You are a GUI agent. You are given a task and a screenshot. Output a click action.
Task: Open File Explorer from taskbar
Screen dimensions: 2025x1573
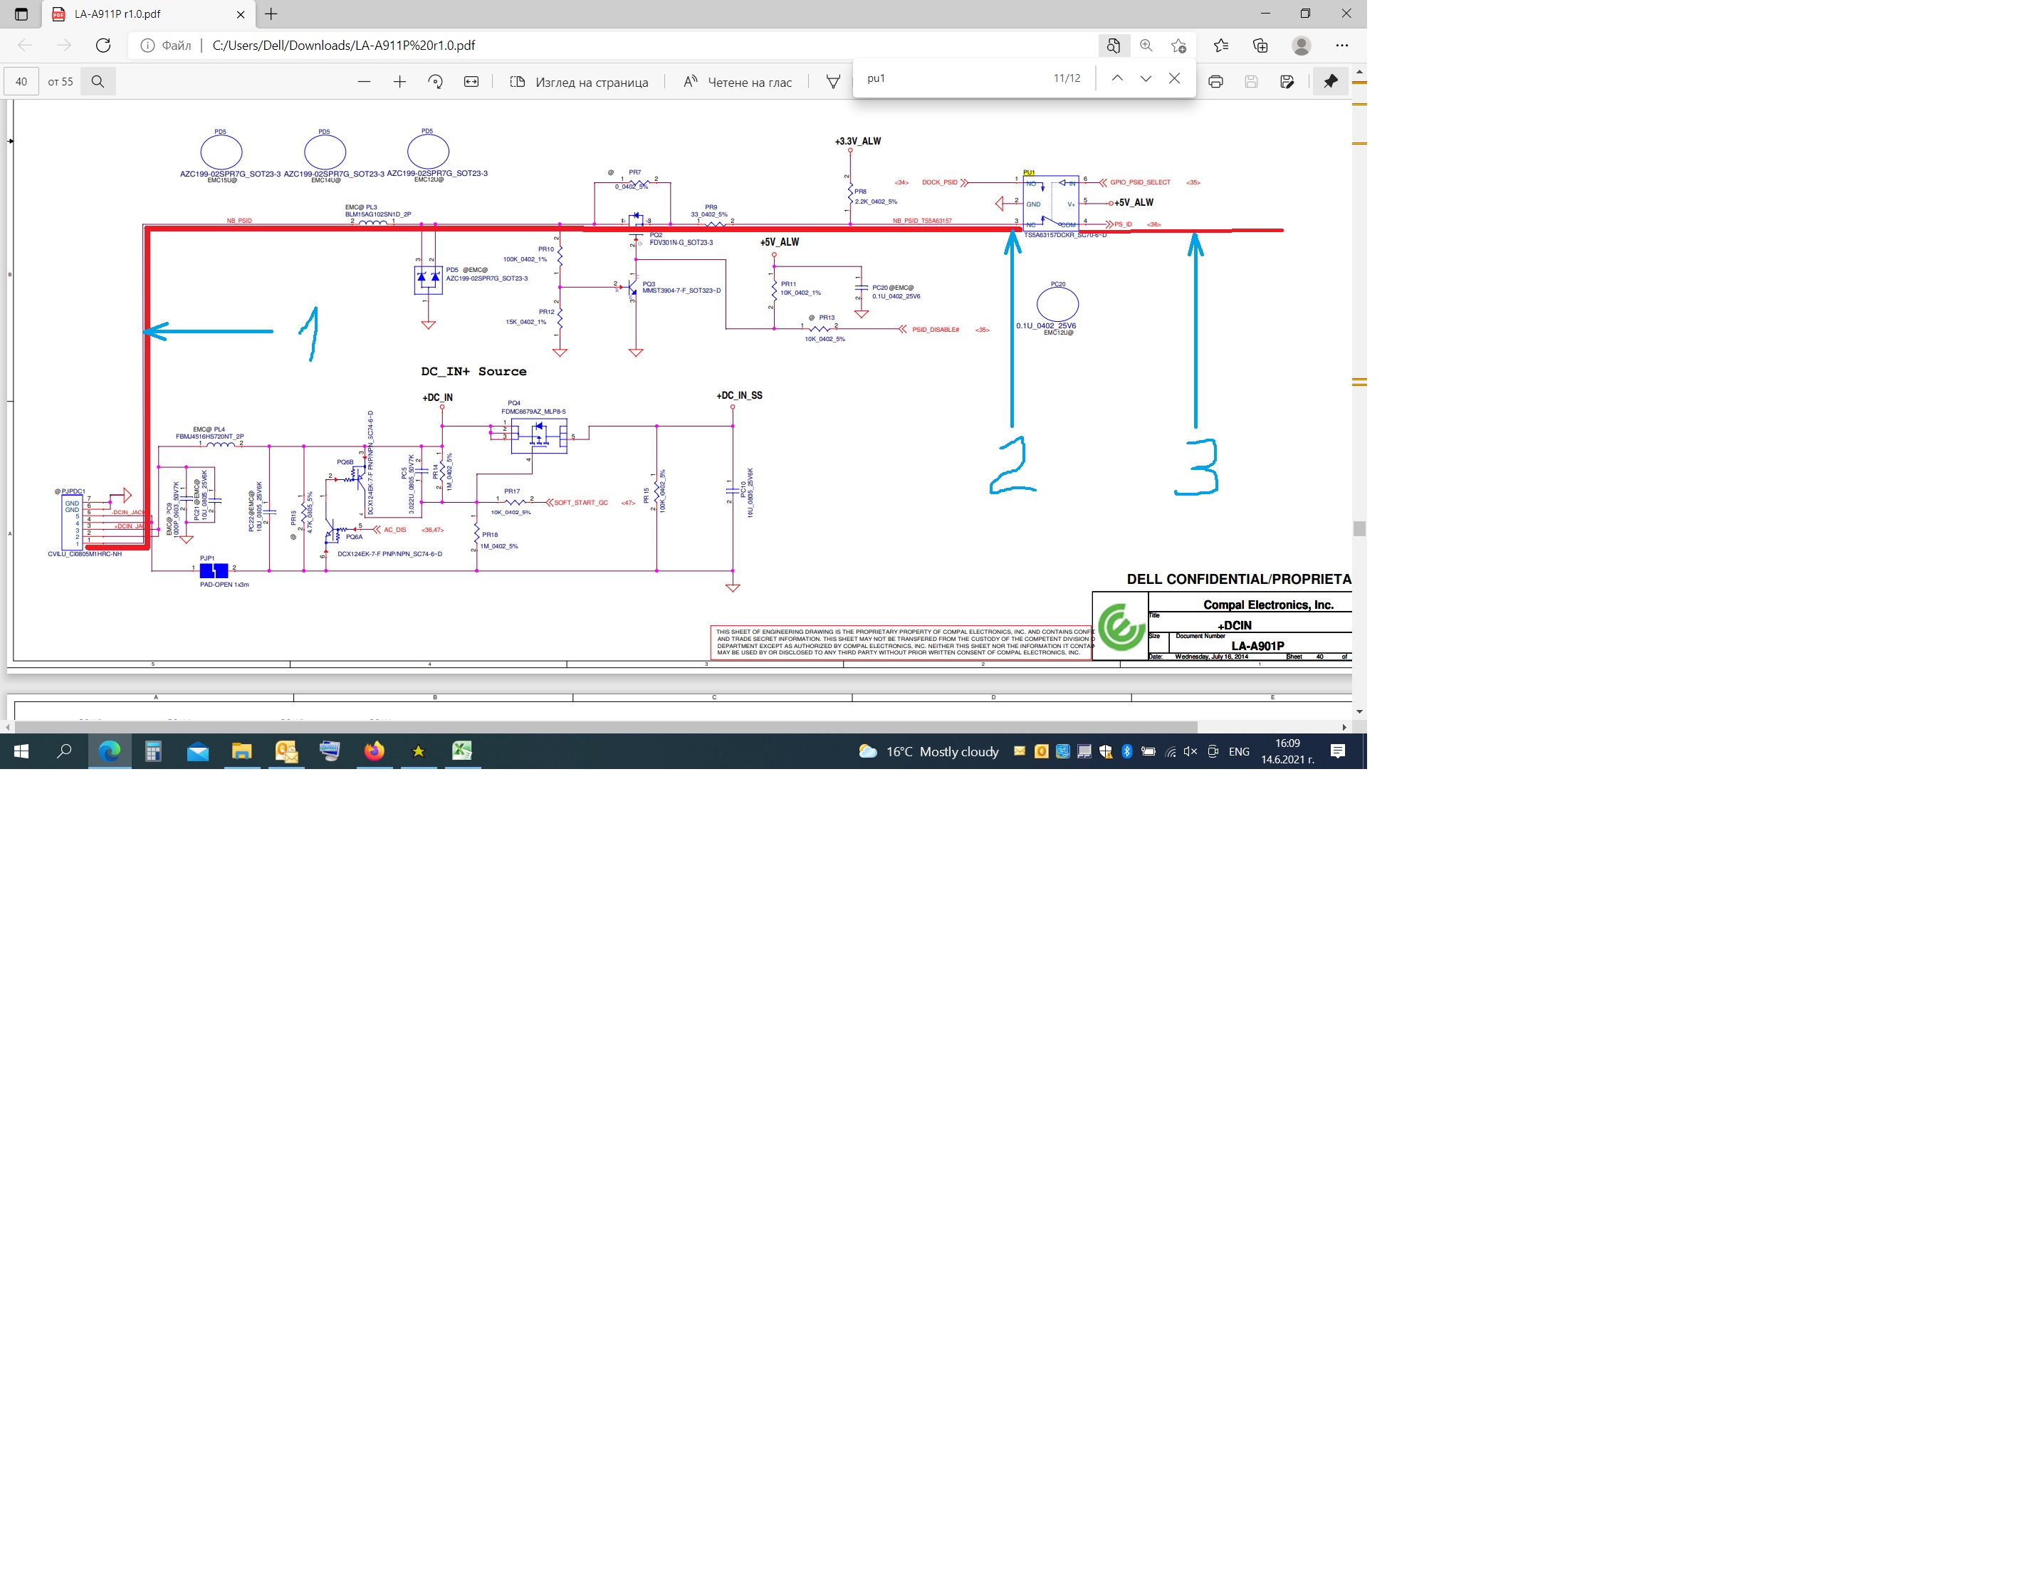tap(241, 751)
